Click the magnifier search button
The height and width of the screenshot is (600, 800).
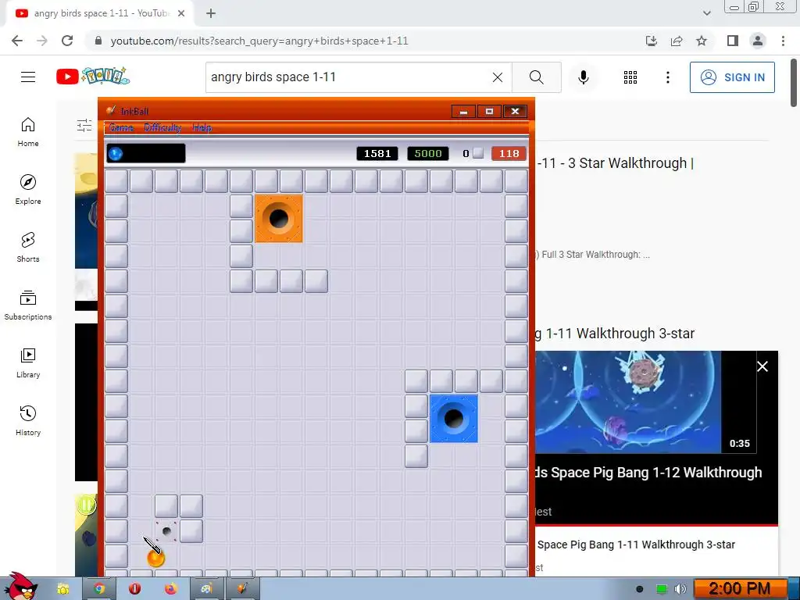(536, 77)
